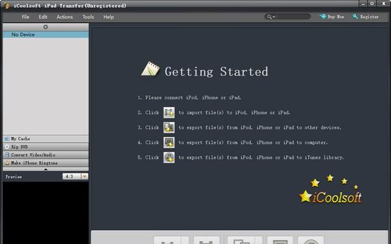The width and height of the screenshot is (391, 244).
Task: Open the My Cache section
Action: coord(46,139)
